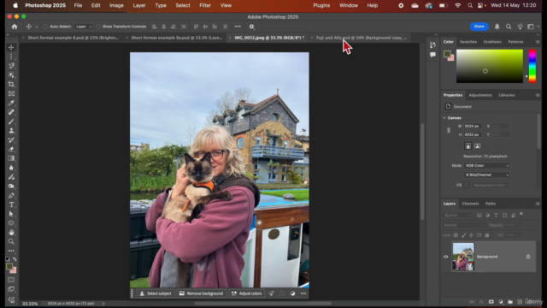The image size is (547, 308).
Task: Expand status bar info arrow
Action: [103, 304]
